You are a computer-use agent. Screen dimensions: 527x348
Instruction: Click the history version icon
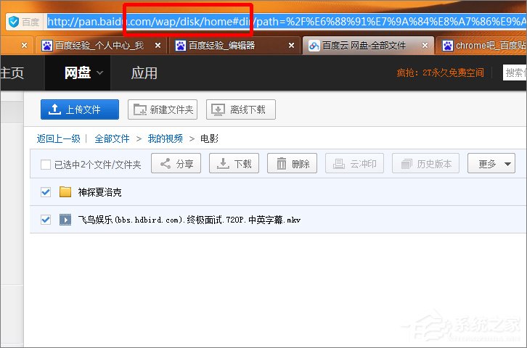click(x=407, y=164)
